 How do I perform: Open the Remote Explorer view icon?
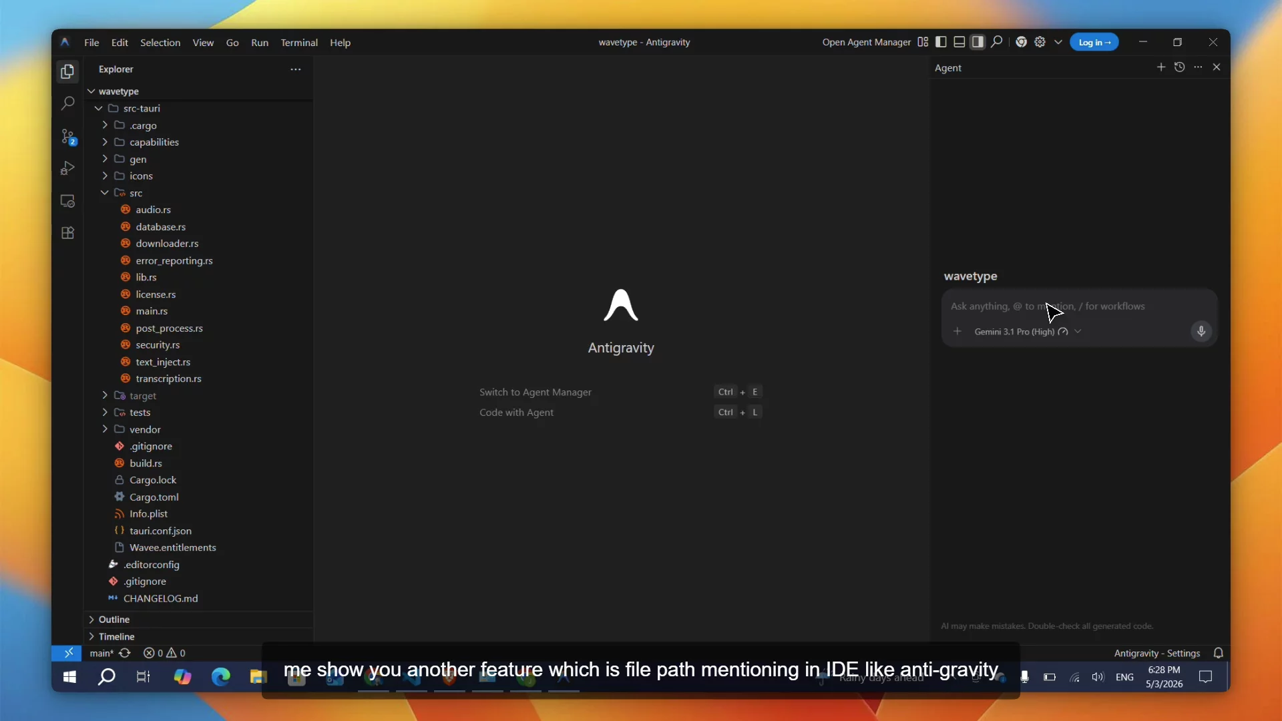[67, 201]
